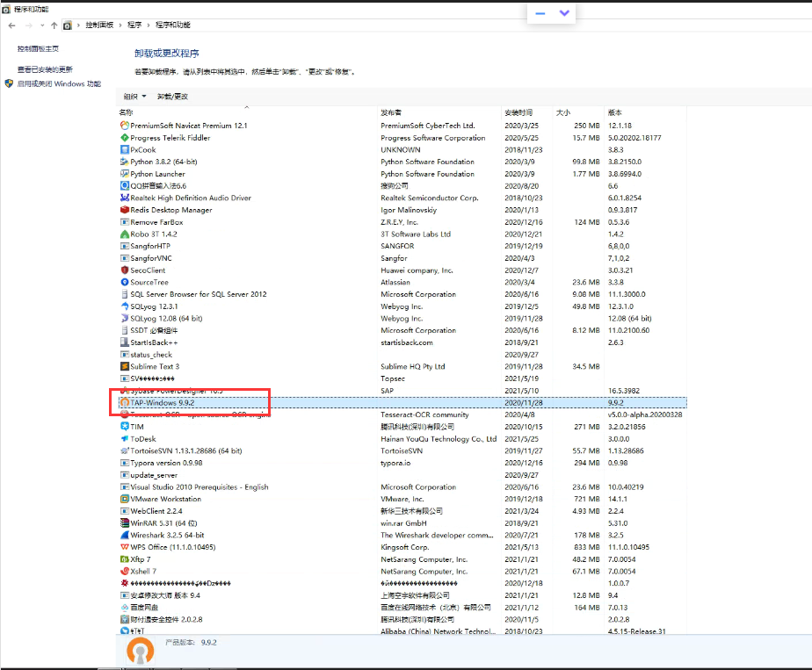812x670 pixels.
Task: Sort by the 安装时间 column header
Action: point(526,112)
